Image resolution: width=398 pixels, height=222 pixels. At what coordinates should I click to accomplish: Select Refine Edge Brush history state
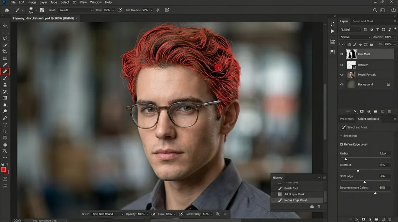pos(297,200)
